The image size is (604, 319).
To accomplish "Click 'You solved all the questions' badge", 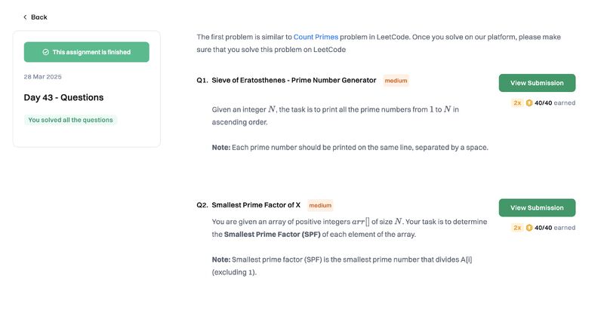I will 70,120.
